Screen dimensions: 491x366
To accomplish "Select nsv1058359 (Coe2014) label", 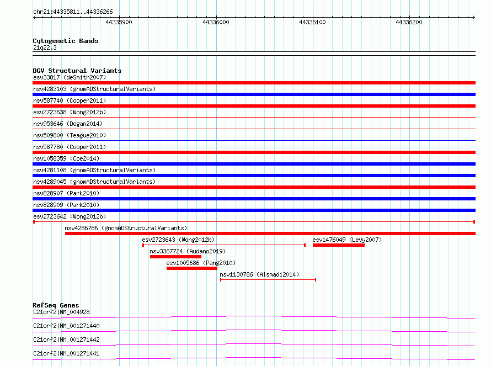I will pos(66,158).
